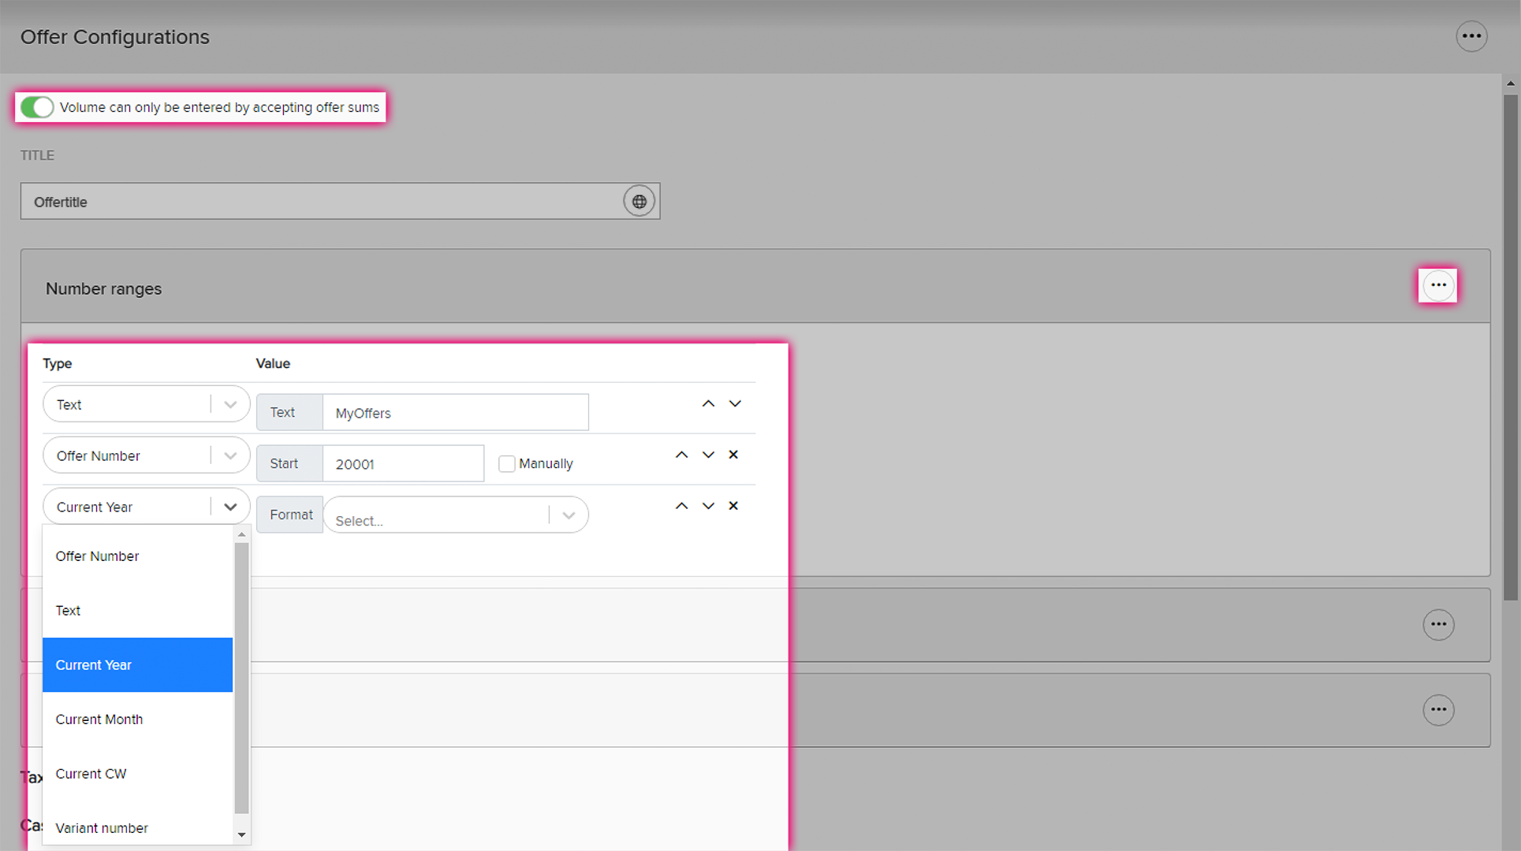Select Current CW option
This screenshot has height=851, width=1521.
pyautogui.click(x=138, y=774)
